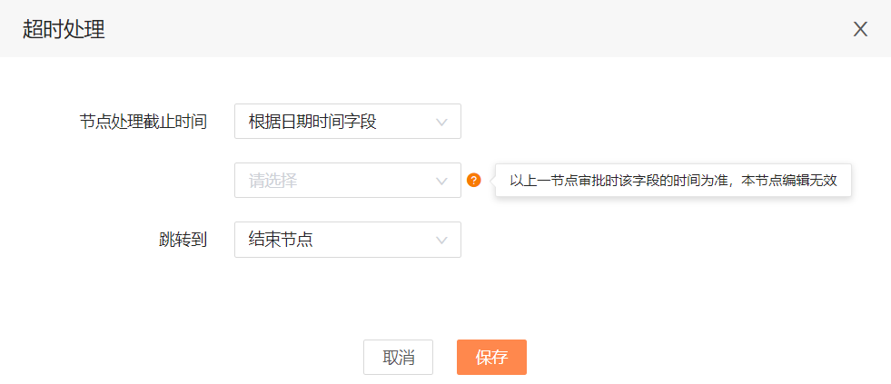
Task: Click the 请选择 placeholder text
Action: click(x=272, y=181)
